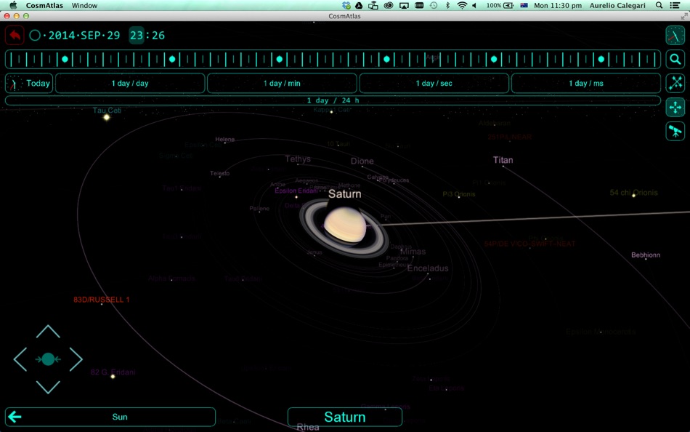This screenshot has width=690, height=432.
Task: Click the minutes value 26
Action: [x=158, y=35]
